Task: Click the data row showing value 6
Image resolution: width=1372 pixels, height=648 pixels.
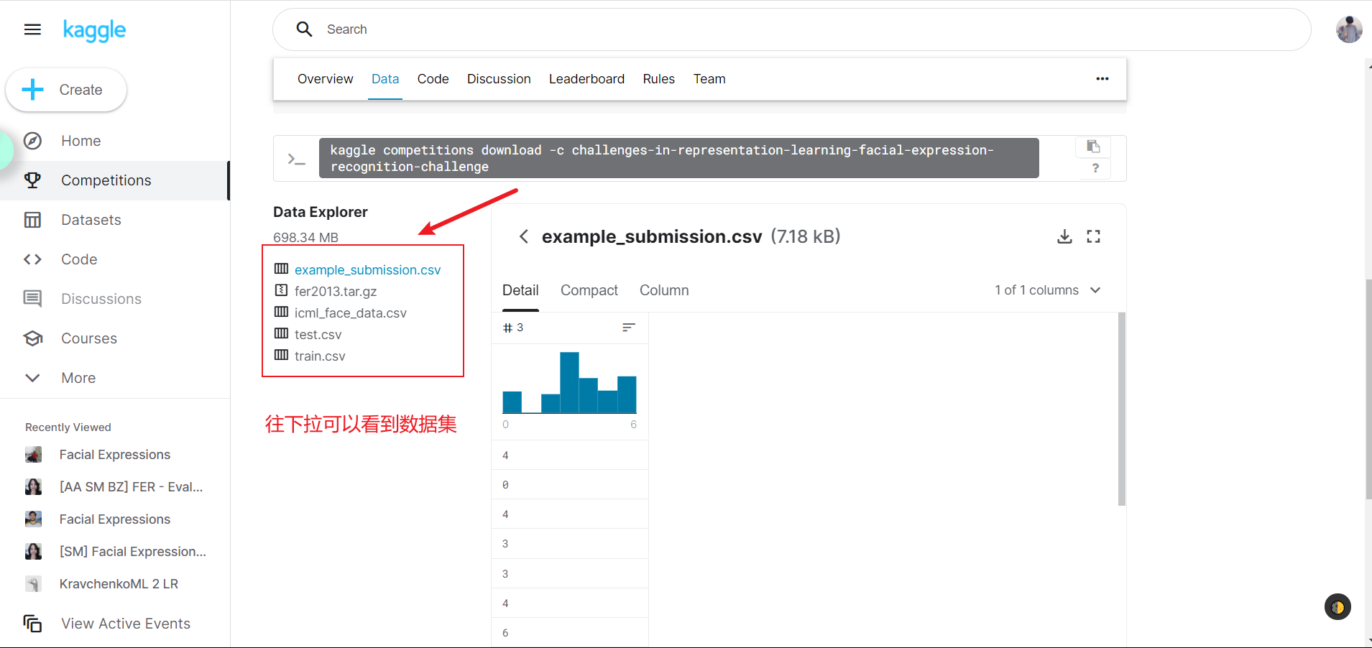Action: [x=570, y=633]
